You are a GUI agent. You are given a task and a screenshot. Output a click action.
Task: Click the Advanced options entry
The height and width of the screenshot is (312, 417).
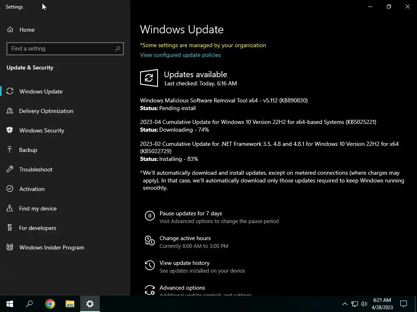coord(182,288)
